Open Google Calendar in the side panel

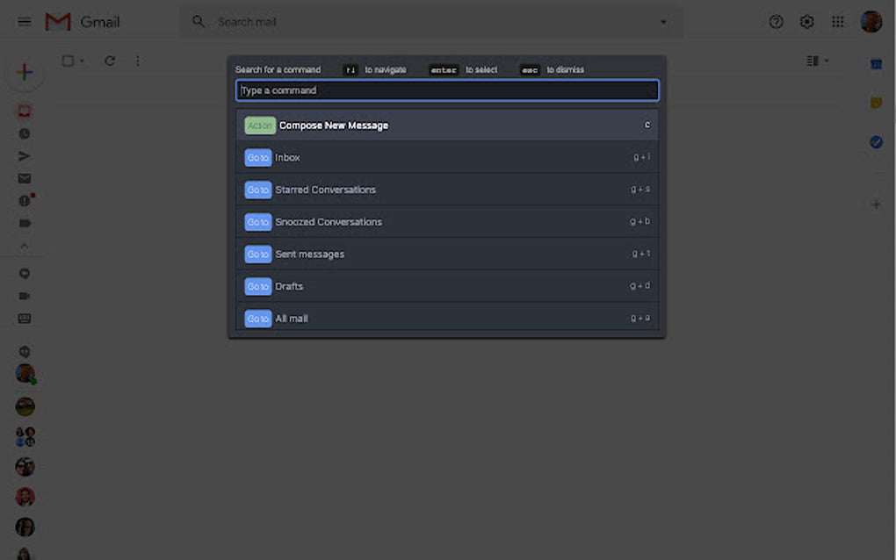click(x=876, y=63)
